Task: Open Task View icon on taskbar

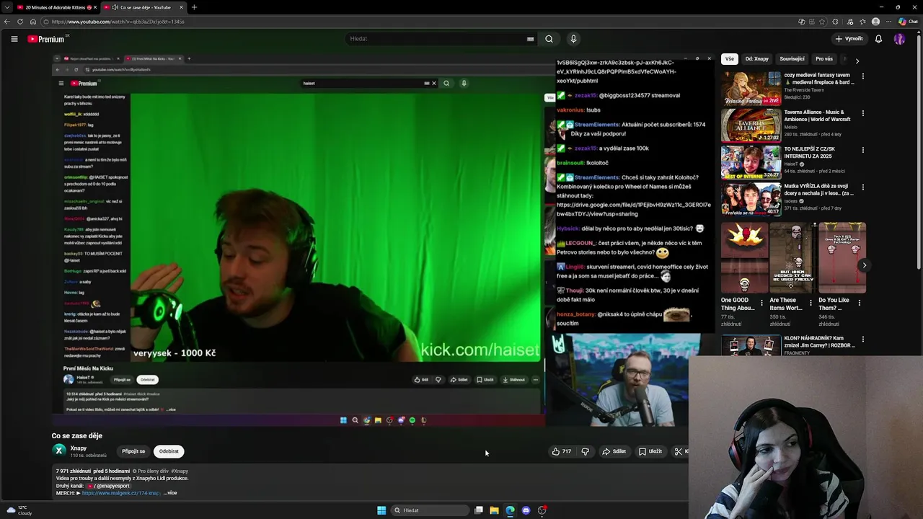Action: pyautogui.click(x=478, y=510)
